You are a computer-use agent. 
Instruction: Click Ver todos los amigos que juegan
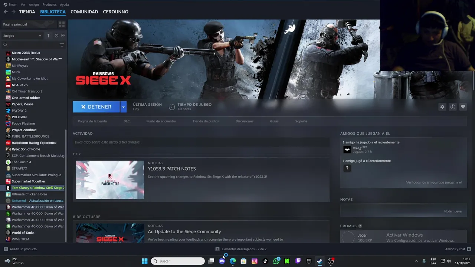[x=434, y=182]
